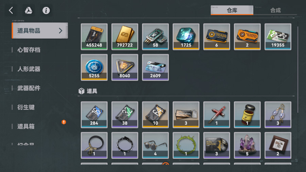This screenshot has width=306, height=172.
Task: Expand the 道具物品 category chevron
Action: click(x=61, y=31)
